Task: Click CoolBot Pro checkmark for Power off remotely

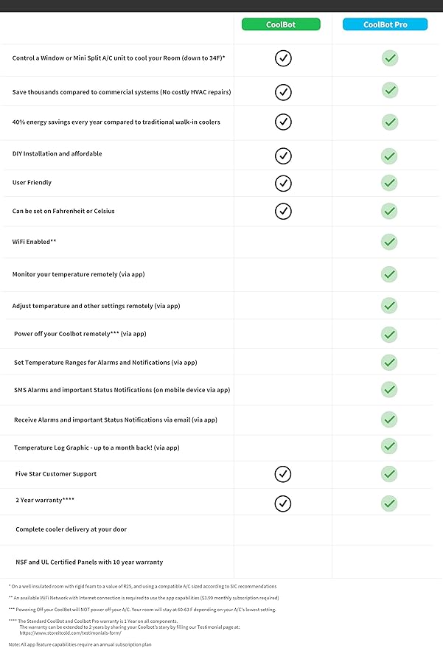Action: 389,335
